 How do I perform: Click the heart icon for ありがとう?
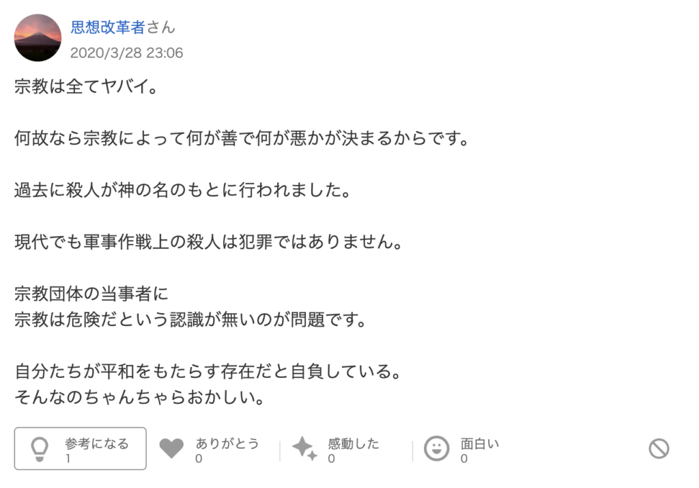[x=171, y=448]
